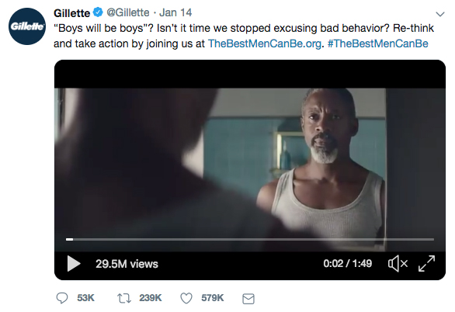455x312 pixels.
Task: Like the tweet with heart icon
Action: (x=186, y=298)
